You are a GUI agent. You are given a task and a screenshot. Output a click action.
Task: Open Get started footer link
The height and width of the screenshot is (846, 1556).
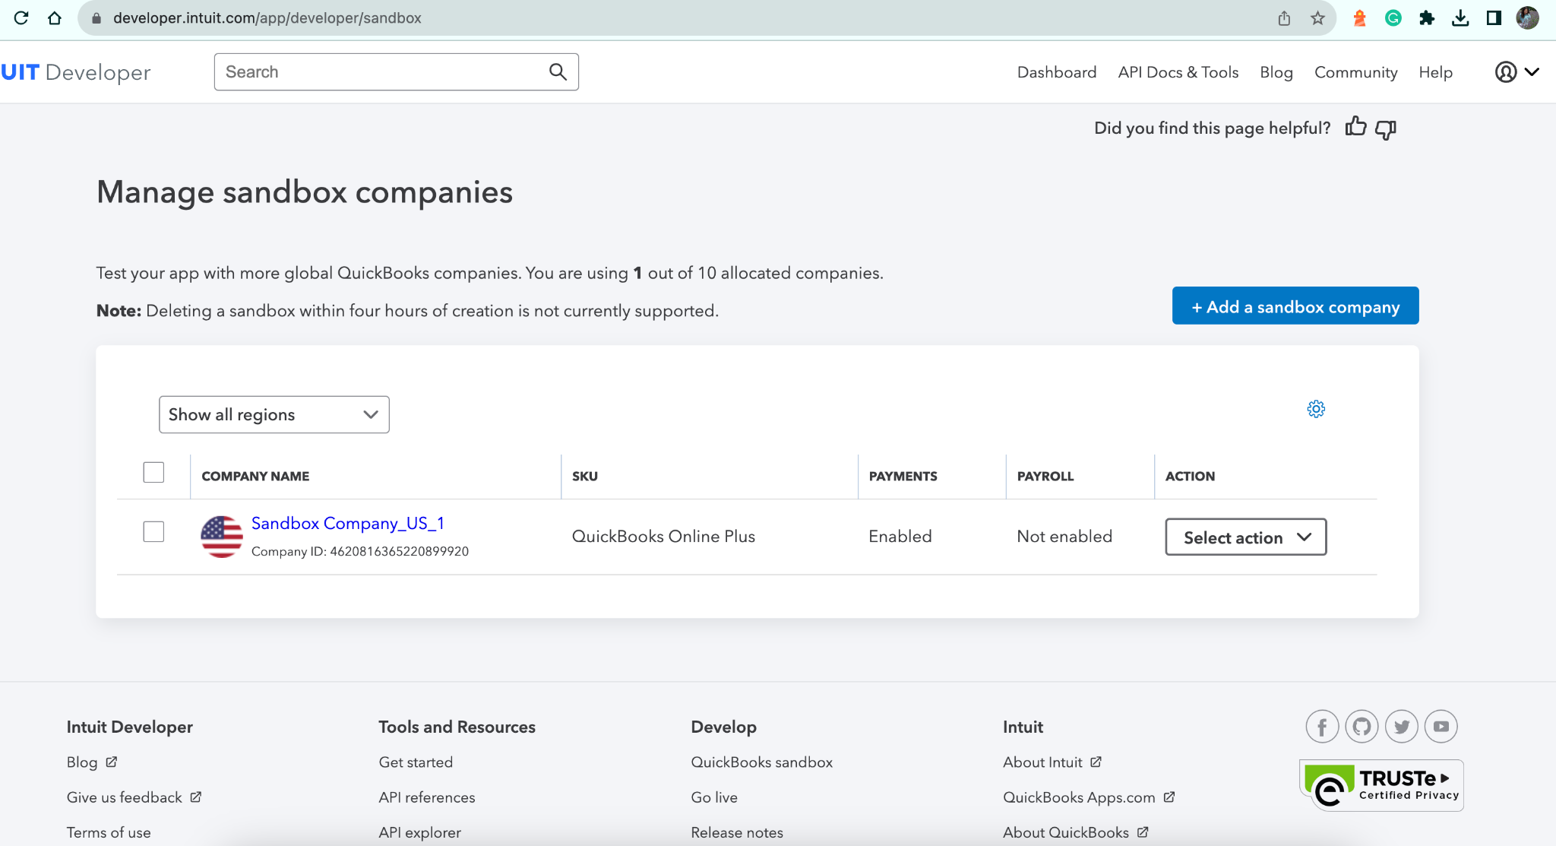tap(416, 762)
